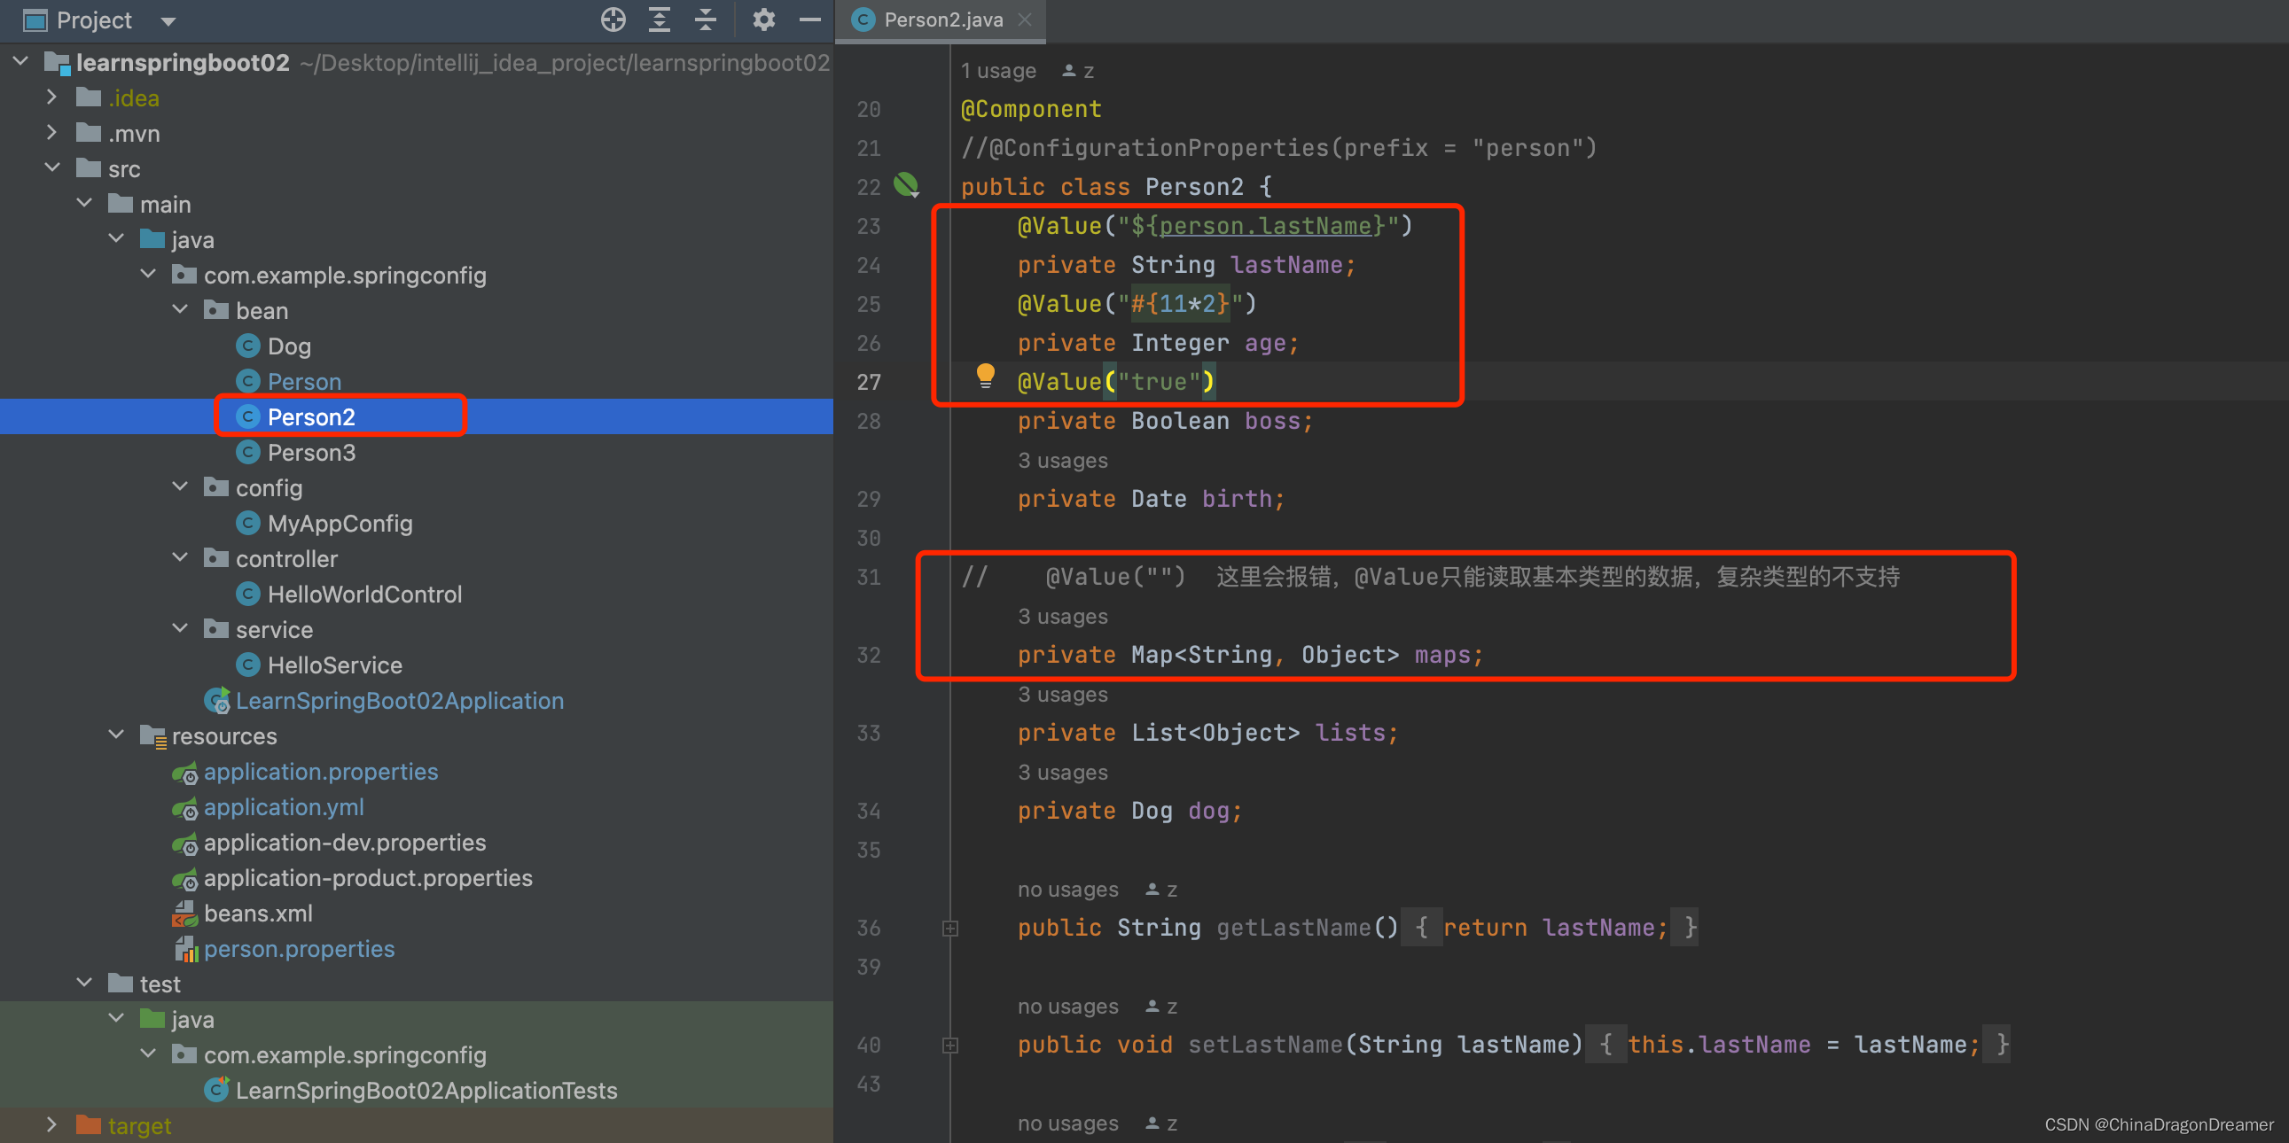Click the beans.xml file icon

point(184,914)
